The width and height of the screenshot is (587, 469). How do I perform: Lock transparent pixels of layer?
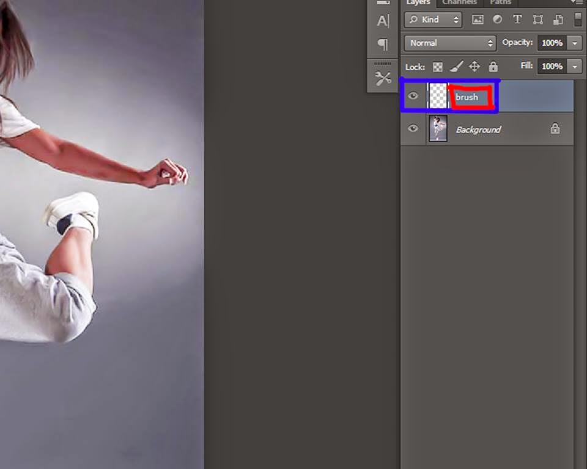pyautogui.click(x=437, y=67)
